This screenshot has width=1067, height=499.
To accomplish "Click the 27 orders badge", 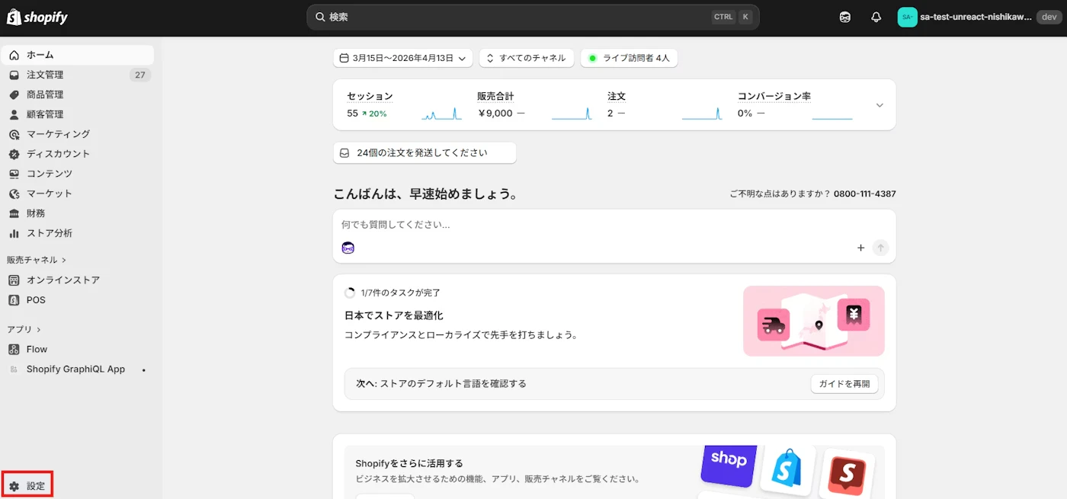I will coord(139,75).
